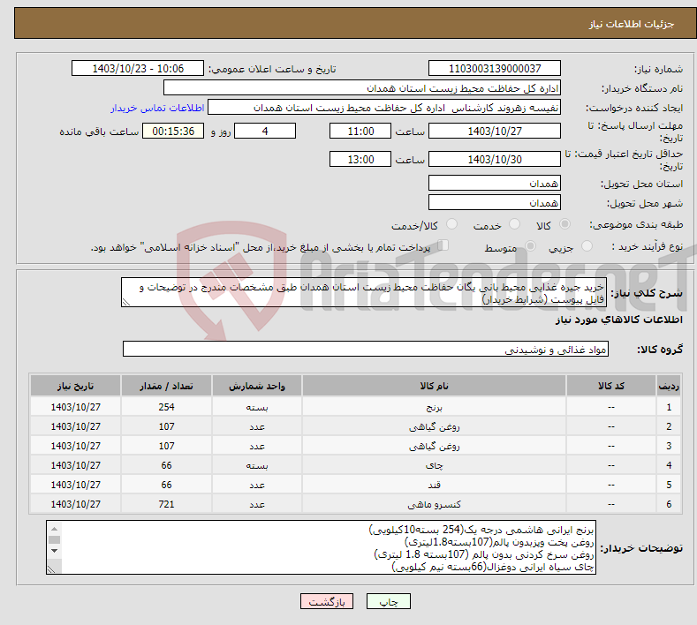Select the کالا/خدمت radio option
This screenshot has width=697, height=625.
451,224
